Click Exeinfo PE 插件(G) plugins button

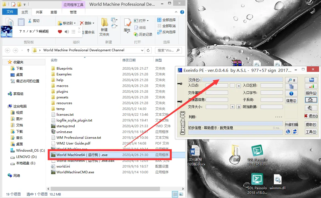311,93
